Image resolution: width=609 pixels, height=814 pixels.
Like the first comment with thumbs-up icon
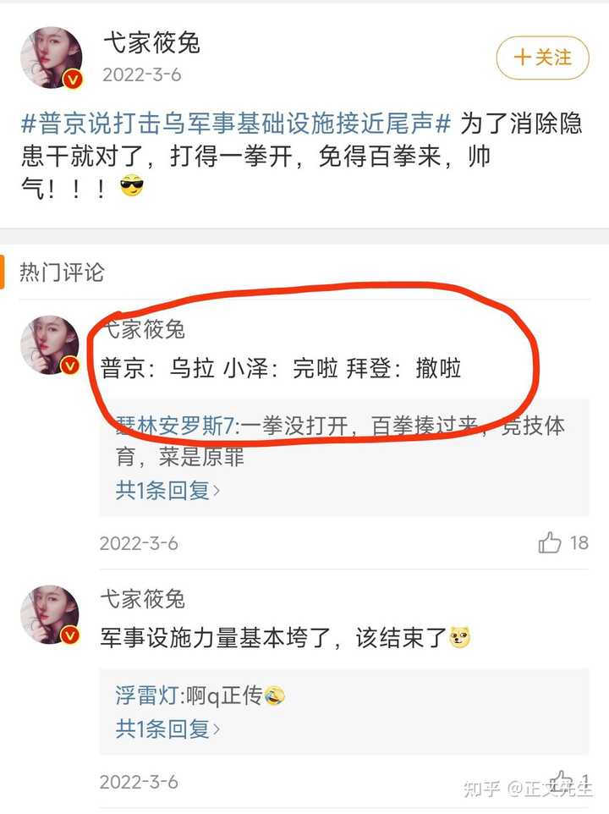550,543
